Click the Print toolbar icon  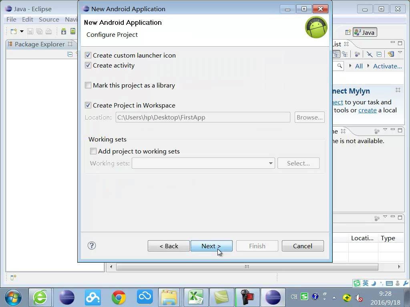pos(48,32)
